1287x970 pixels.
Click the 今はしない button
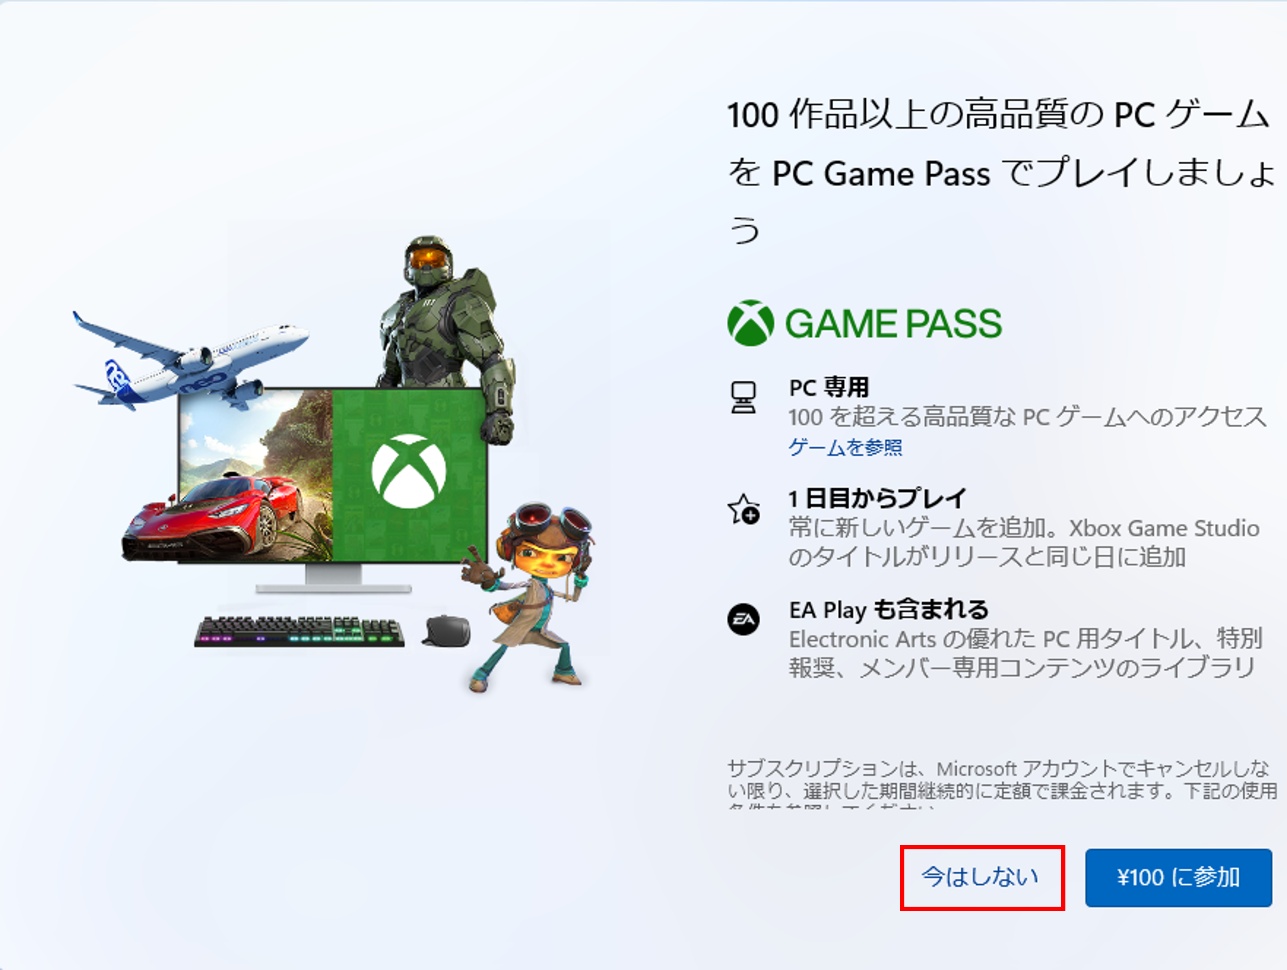982,877
